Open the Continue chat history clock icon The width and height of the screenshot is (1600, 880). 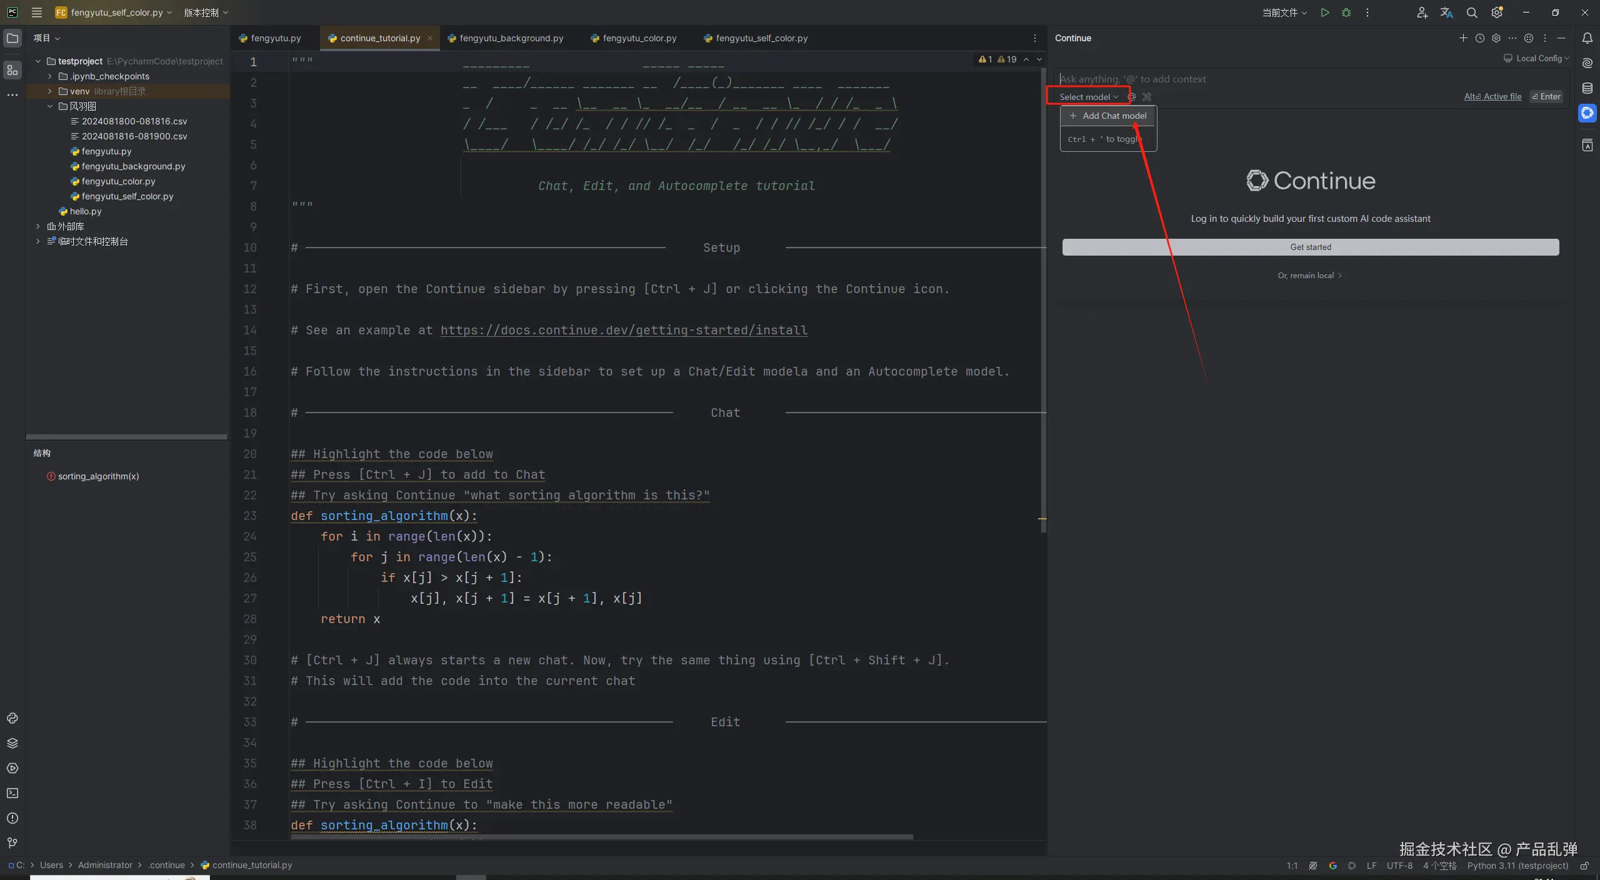(x=1479, y=38)
